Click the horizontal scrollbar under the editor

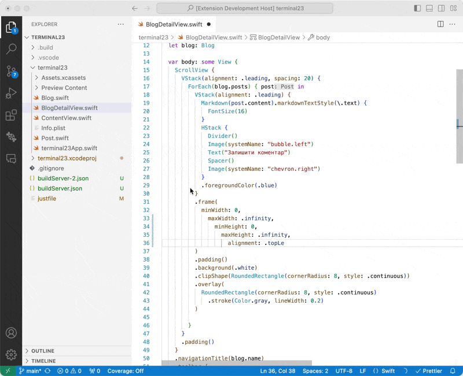pos(237,363)
